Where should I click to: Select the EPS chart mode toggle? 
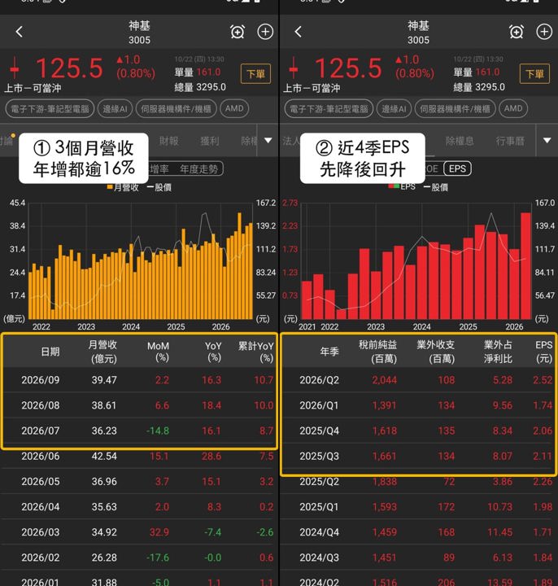(457, 168)
